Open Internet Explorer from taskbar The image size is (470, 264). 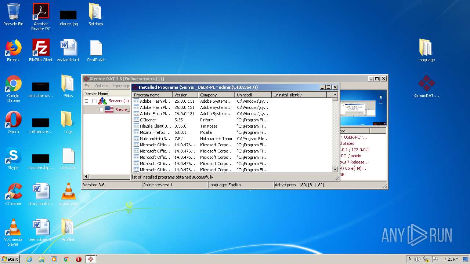(x=29, y=259)
